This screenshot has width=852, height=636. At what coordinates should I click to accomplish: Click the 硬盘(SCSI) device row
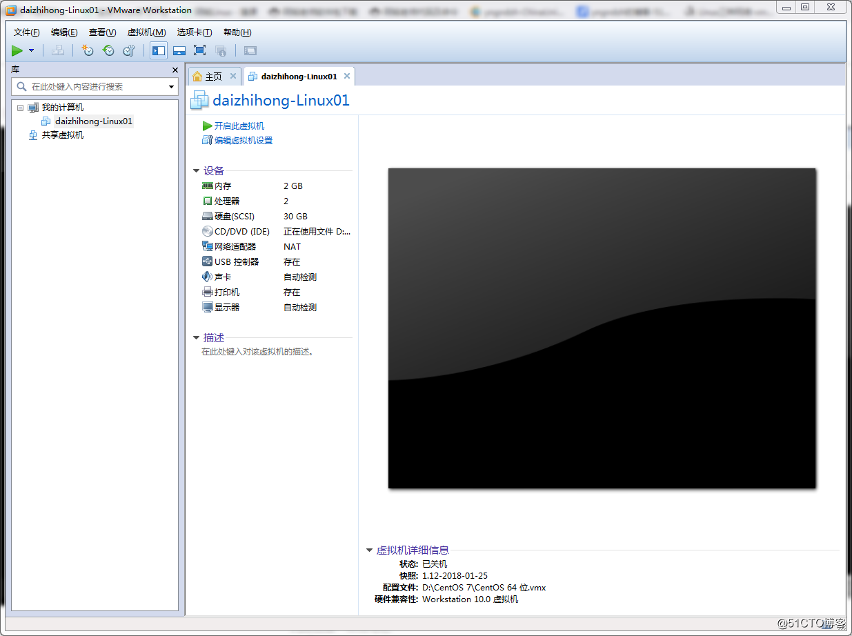click(x=277, y=217)
